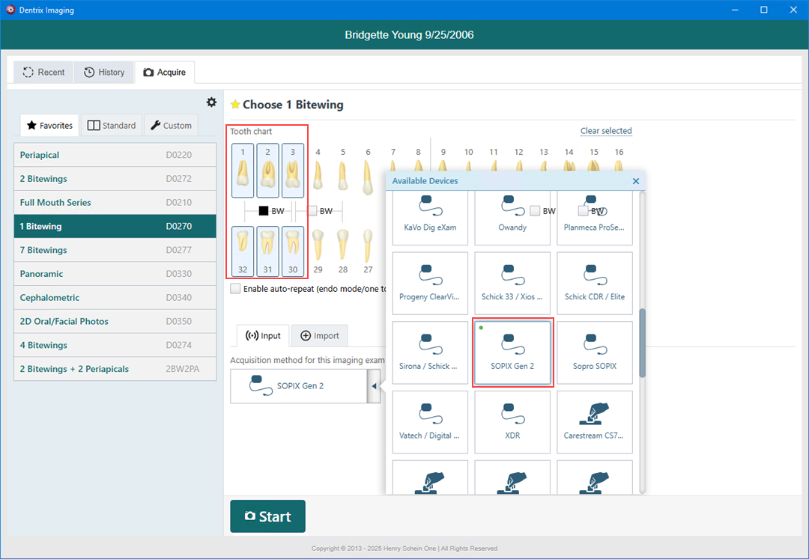Screen dimensions: 809x559
Task: Collapse the device list arrow beside SOPIX Gen 2
Action: click(x=373, y=386)
